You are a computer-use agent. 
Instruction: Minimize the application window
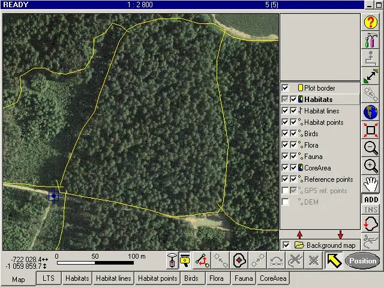click(x=370, y=5)
